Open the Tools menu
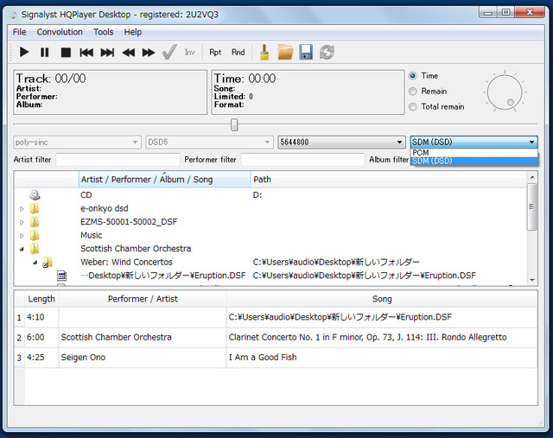This screenshot has height=438, width=553. click(103, 32)
